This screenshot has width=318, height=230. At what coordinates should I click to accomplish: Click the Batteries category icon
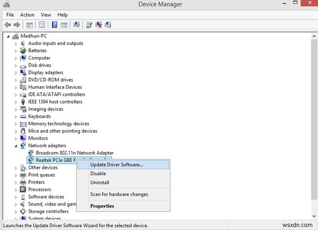click(23, 50)
